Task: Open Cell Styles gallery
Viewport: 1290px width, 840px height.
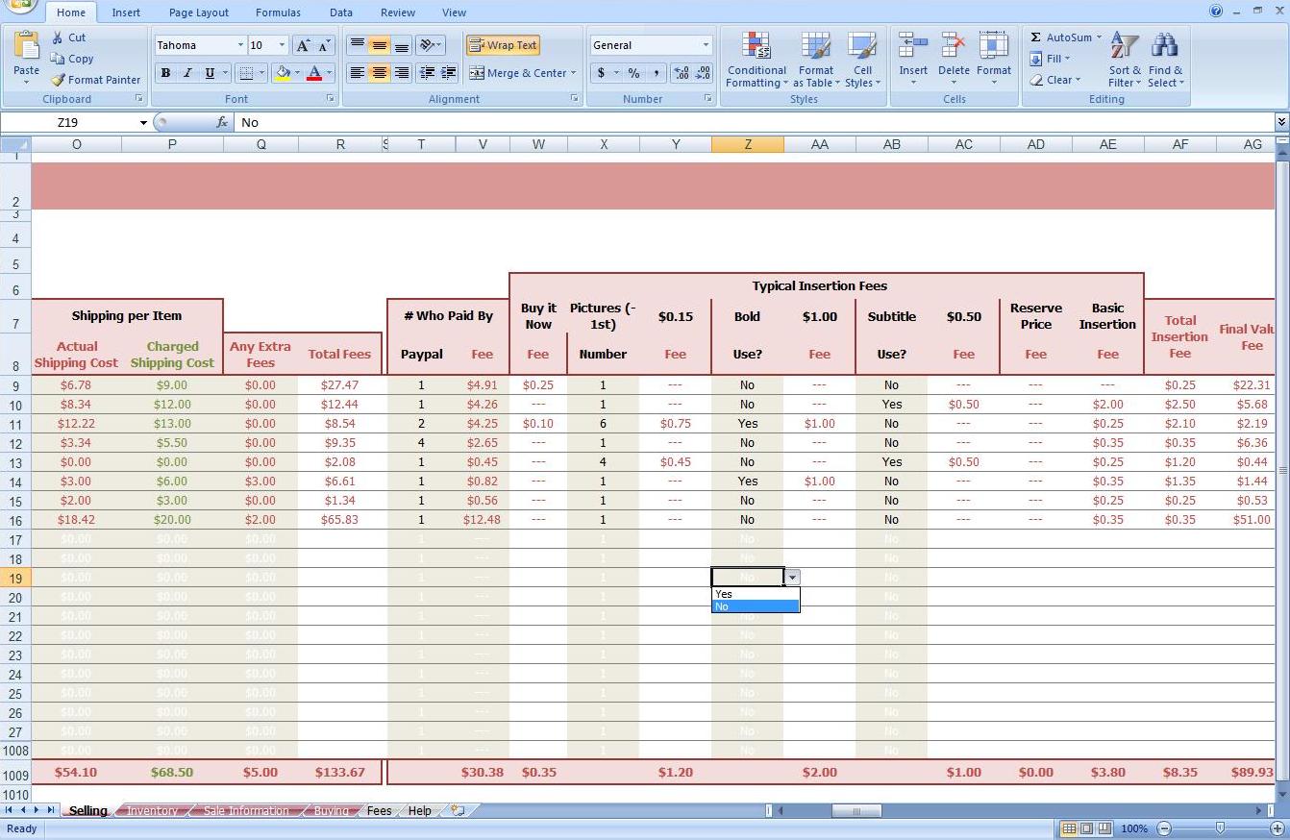Action: [862, 61]
